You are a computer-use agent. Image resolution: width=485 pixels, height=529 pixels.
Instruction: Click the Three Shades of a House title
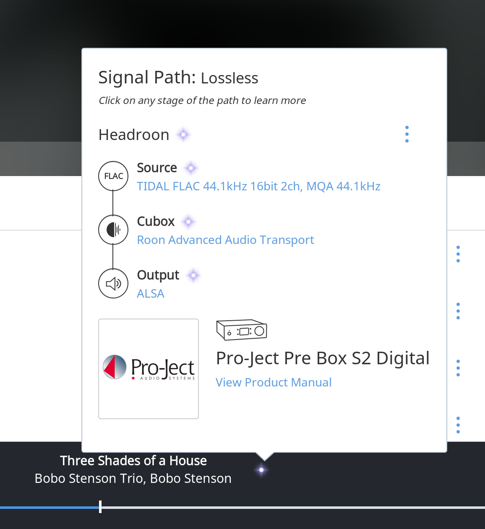[133, 461]
